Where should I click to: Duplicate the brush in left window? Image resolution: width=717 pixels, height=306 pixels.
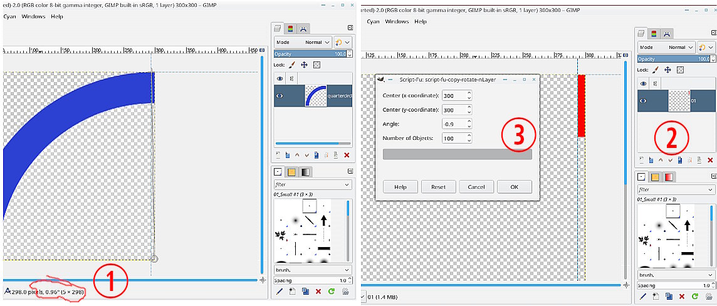click(305, 291)
